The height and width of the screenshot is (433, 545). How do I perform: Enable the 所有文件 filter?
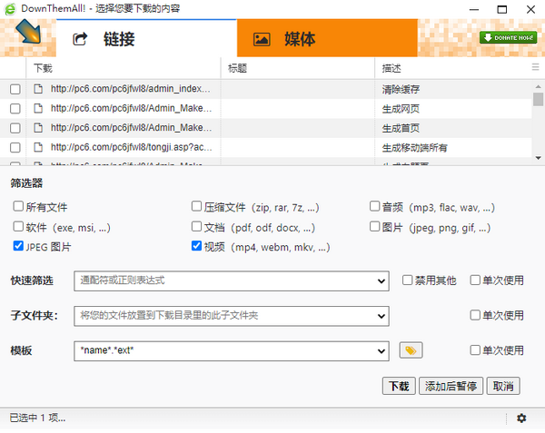pyautogui.click(x=18, y=206)
